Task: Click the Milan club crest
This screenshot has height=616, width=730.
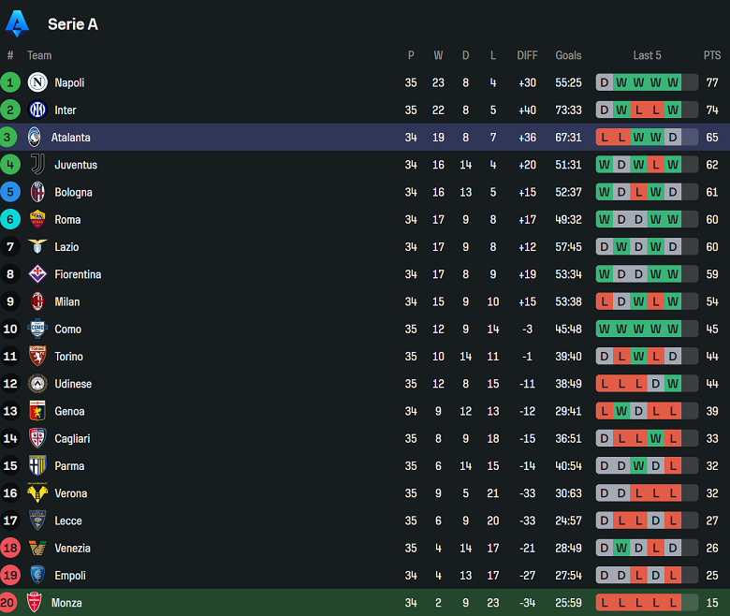Action: click(37, 301)
